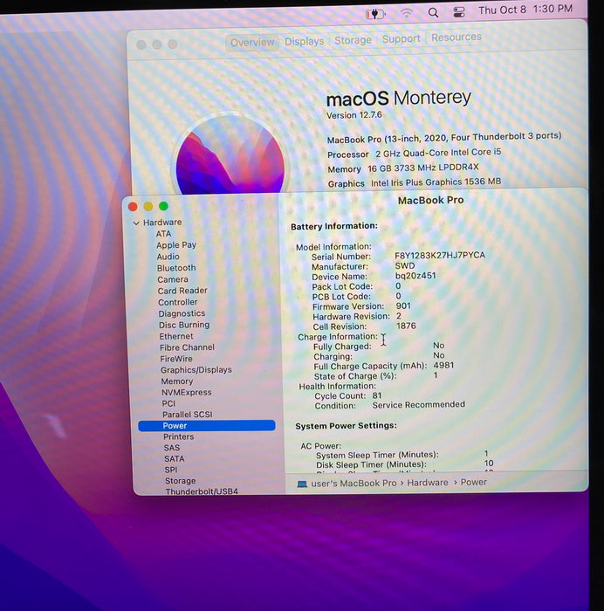Select NVMExpress in the sidebar

tap(187, 392)
